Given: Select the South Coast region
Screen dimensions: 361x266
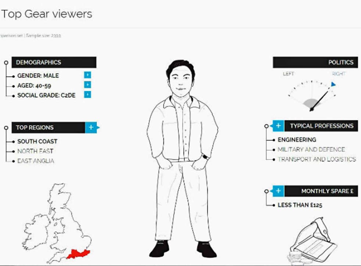Looking at the screenshot, I should pos(37,141).
